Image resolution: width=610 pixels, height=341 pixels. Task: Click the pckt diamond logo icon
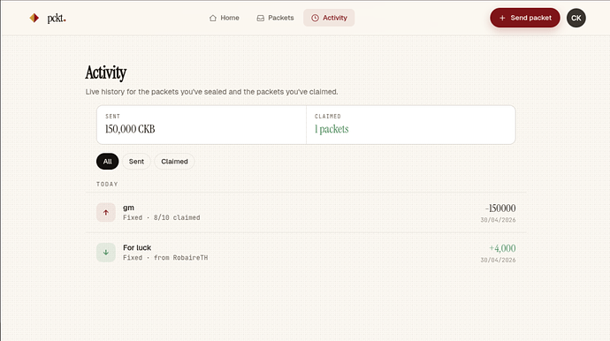34,18
